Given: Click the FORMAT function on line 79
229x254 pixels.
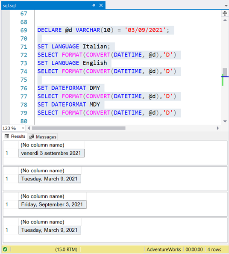Looking at the screenshot, I should (72, 113).
